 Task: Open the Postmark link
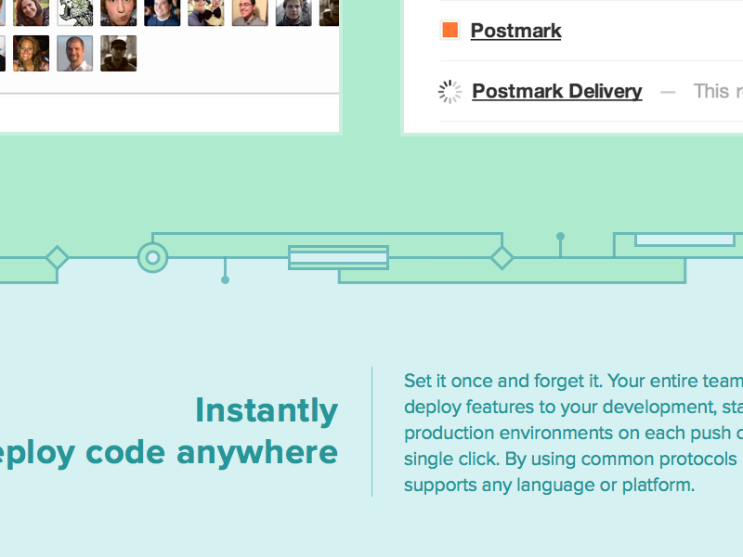tap(515, 31)
